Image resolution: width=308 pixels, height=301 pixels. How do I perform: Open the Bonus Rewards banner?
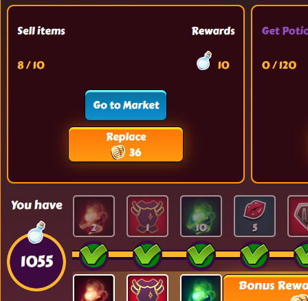pos(266,288)
